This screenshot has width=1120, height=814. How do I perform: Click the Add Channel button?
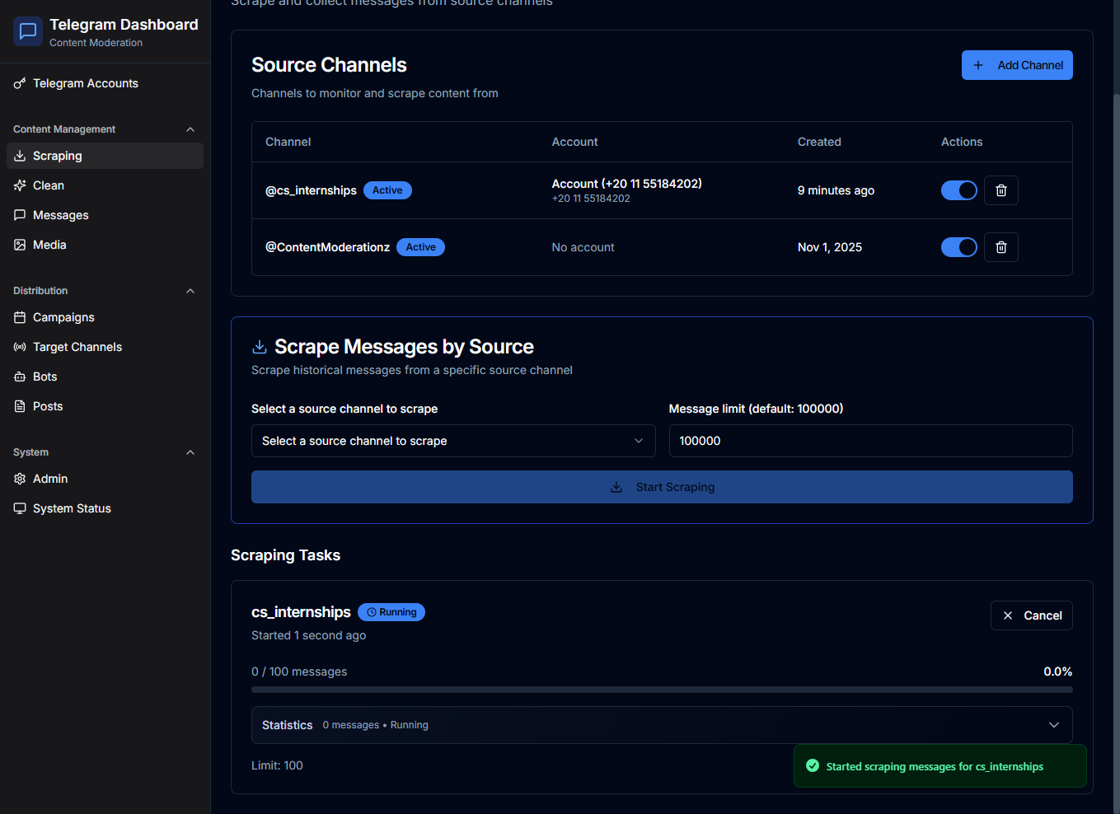coord(1017,65)
